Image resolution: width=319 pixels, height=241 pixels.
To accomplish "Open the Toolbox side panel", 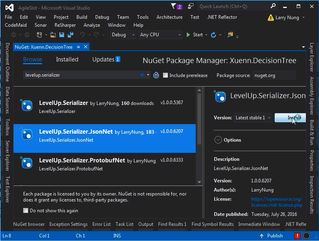I will 8,127.
